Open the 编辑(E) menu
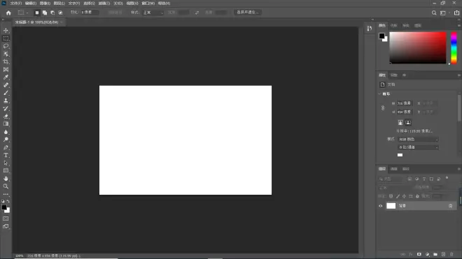 pos(31,3)
